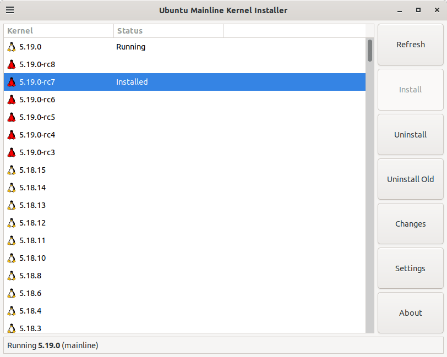The height and width of the screenshot is (357, 447).
Task: Click the vertical scrollbar thumb
Action: [370, 51]
